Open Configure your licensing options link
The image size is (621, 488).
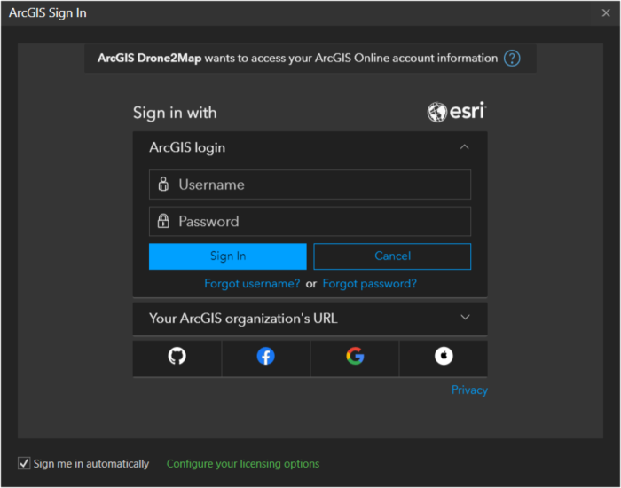coord(243,463)
